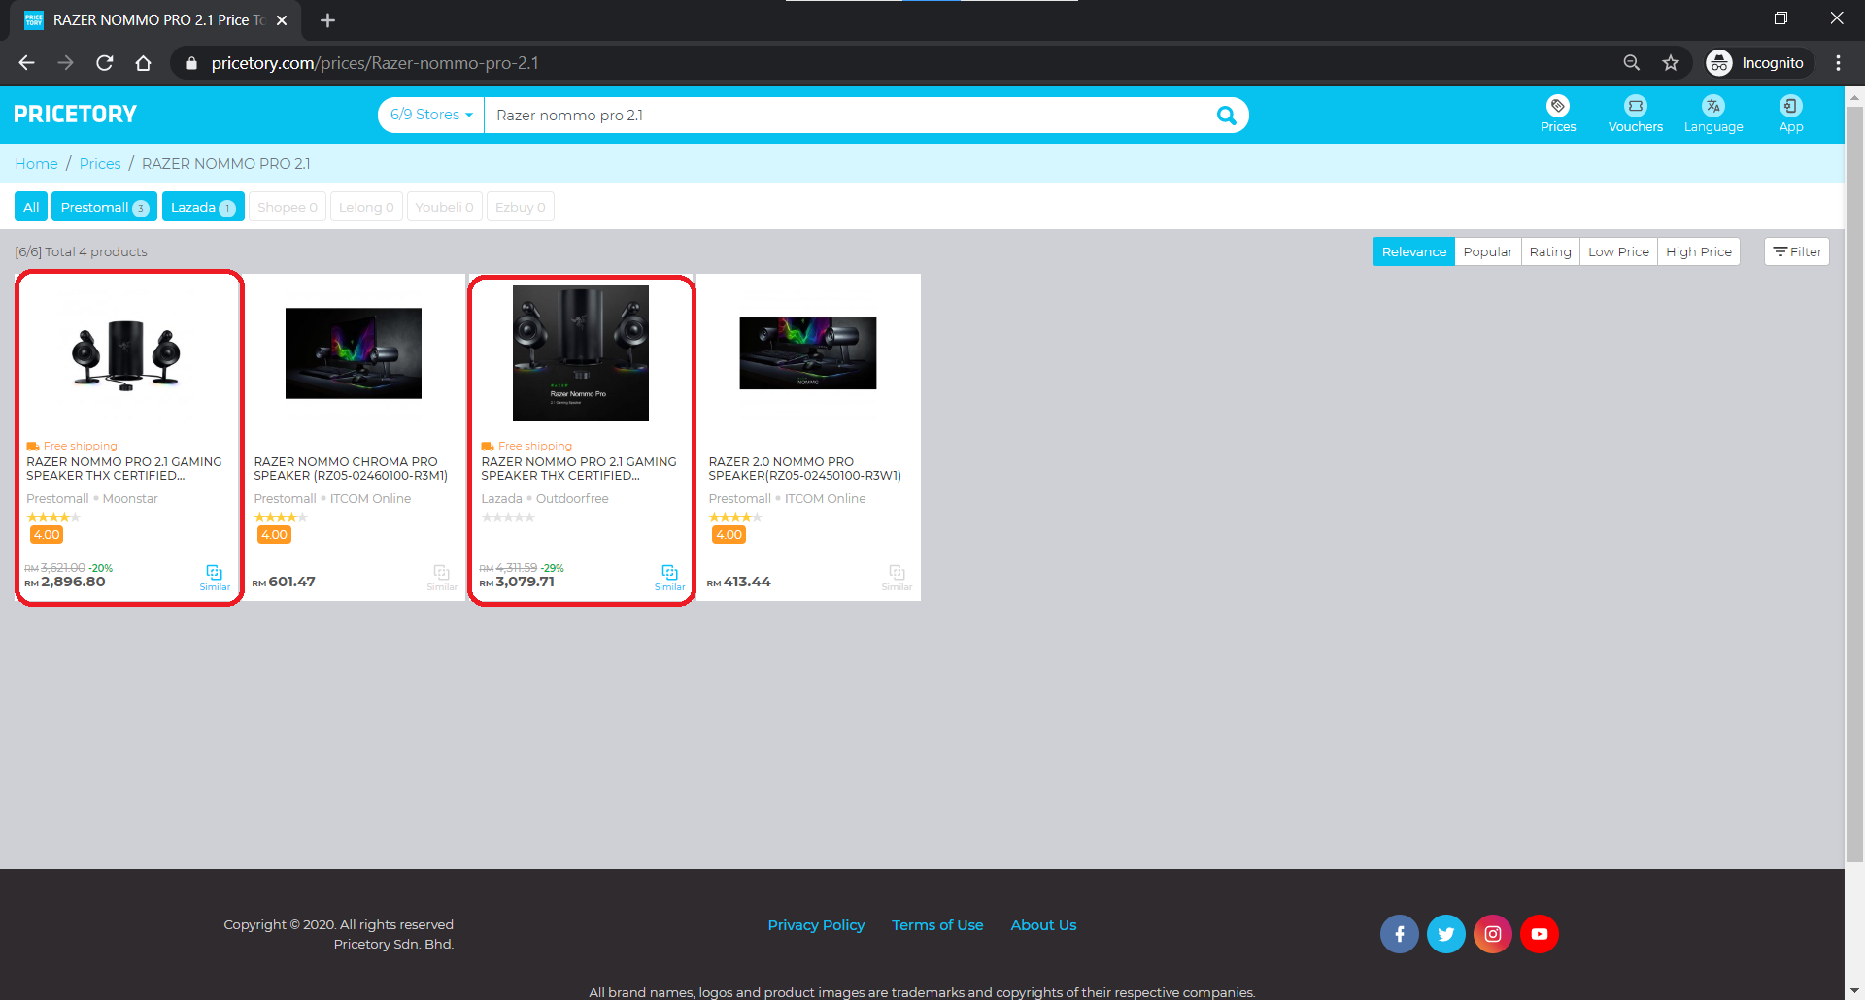This screenshot has height=1000, width=1865.
Task: Click the Outdoorfree speaker product thumbnail
Action: point(581,353)
